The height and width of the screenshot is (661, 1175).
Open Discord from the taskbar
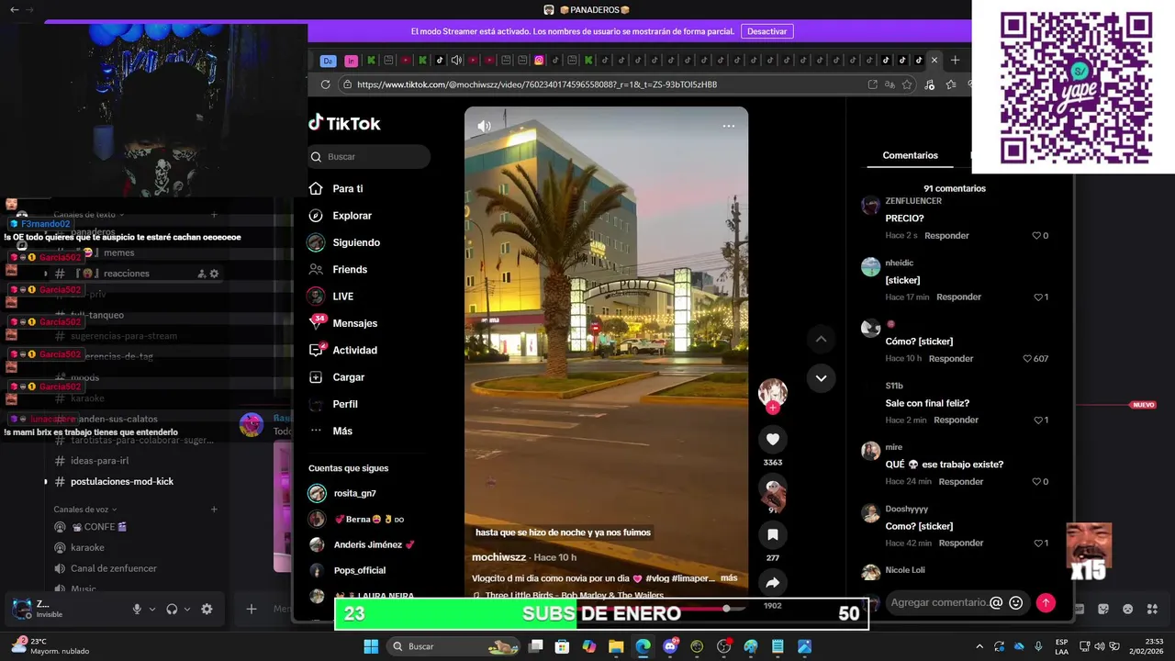point(670,646)
